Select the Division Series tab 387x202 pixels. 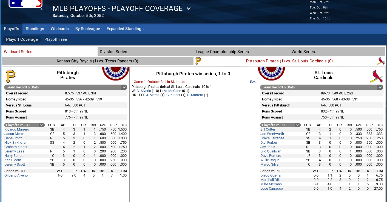click(x=146, y=51)
